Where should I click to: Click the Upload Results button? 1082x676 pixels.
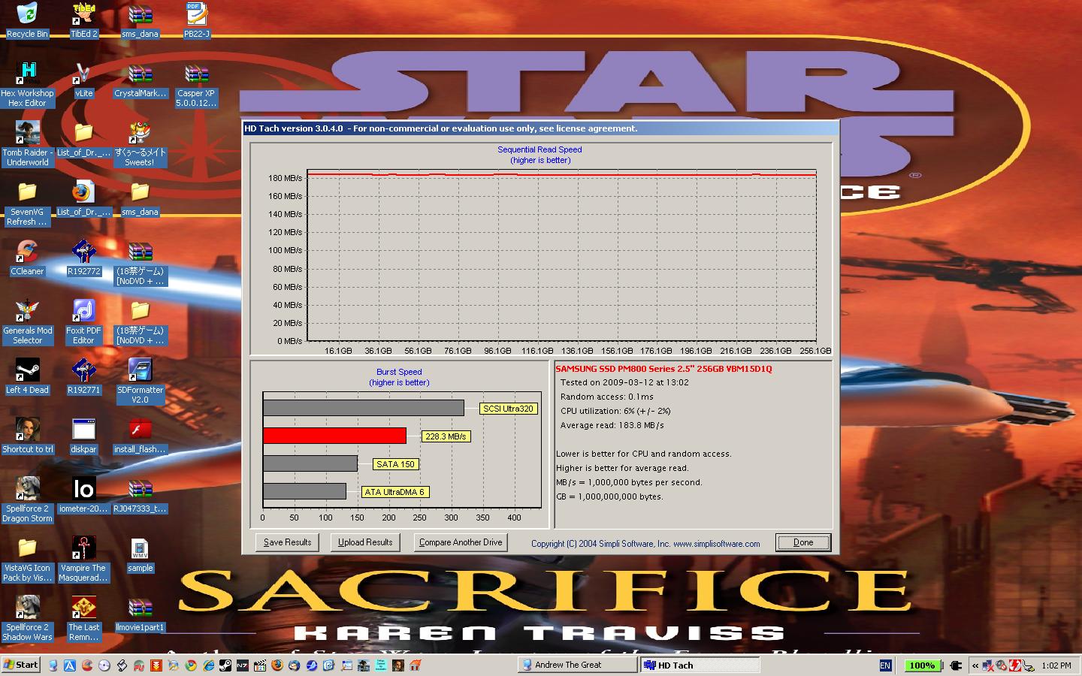(365, 542)
